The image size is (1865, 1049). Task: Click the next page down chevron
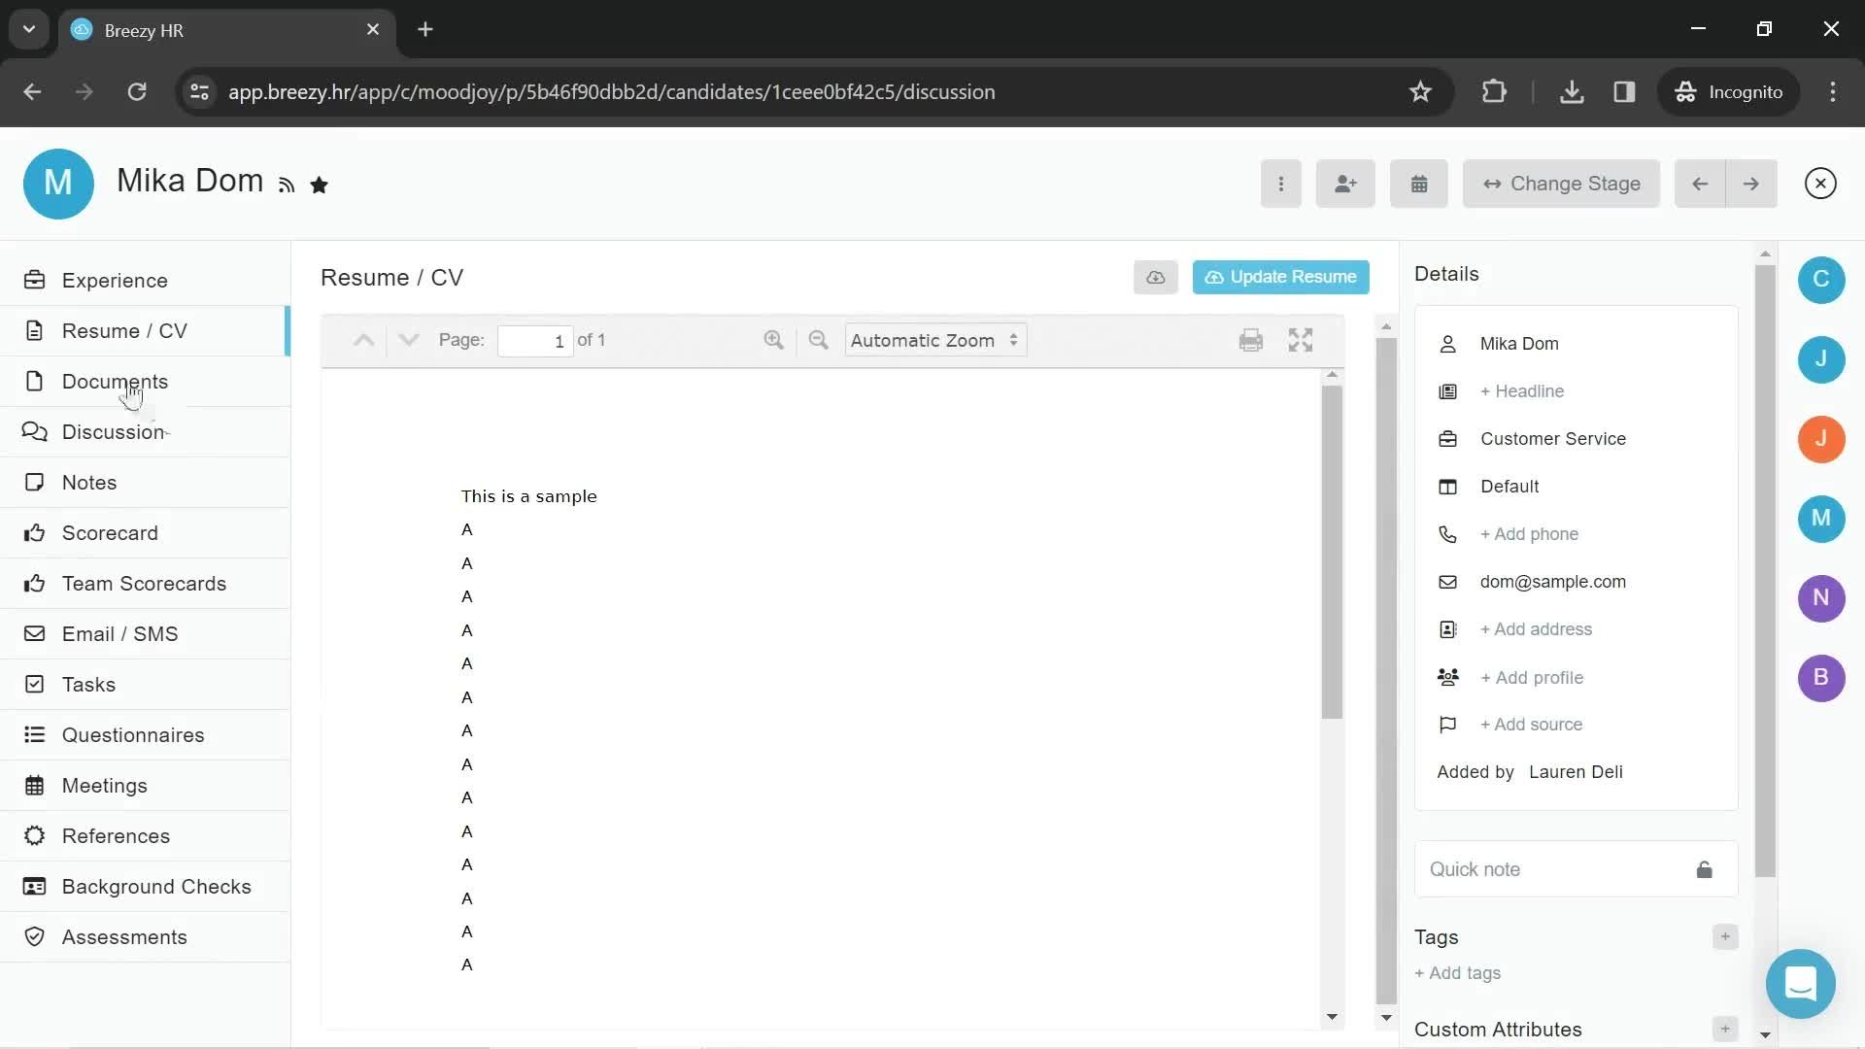point(409,340)
